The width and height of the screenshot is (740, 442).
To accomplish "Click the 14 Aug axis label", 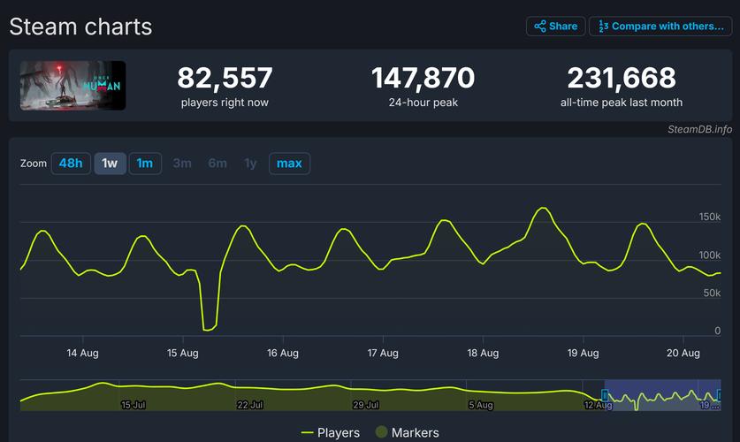I will coord(82,353).
